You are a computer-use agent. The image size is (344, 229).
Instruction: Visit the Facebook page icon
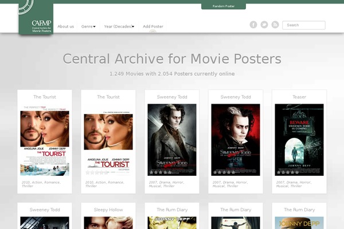(x=253, y=25)
